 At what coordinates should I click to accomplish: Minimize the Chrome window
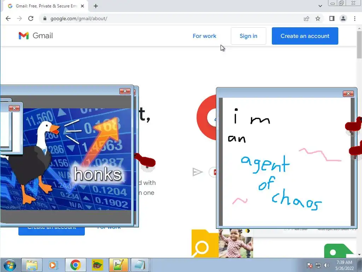coord(333,3)
